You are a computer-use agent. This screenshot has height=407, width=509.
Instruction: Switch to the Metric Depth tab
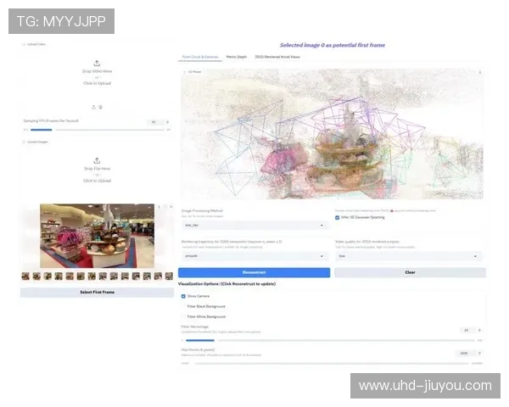[237, 57]
